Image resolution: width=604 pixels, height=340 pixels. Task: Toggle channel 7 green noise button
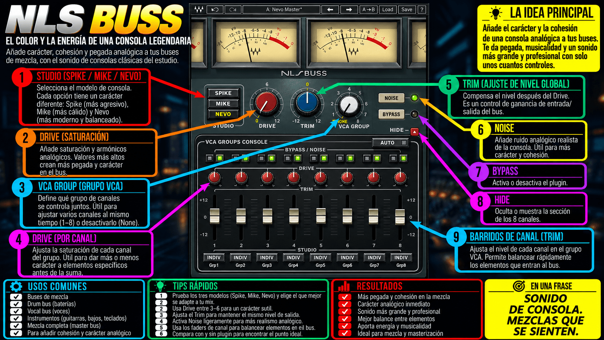[377, 158]
